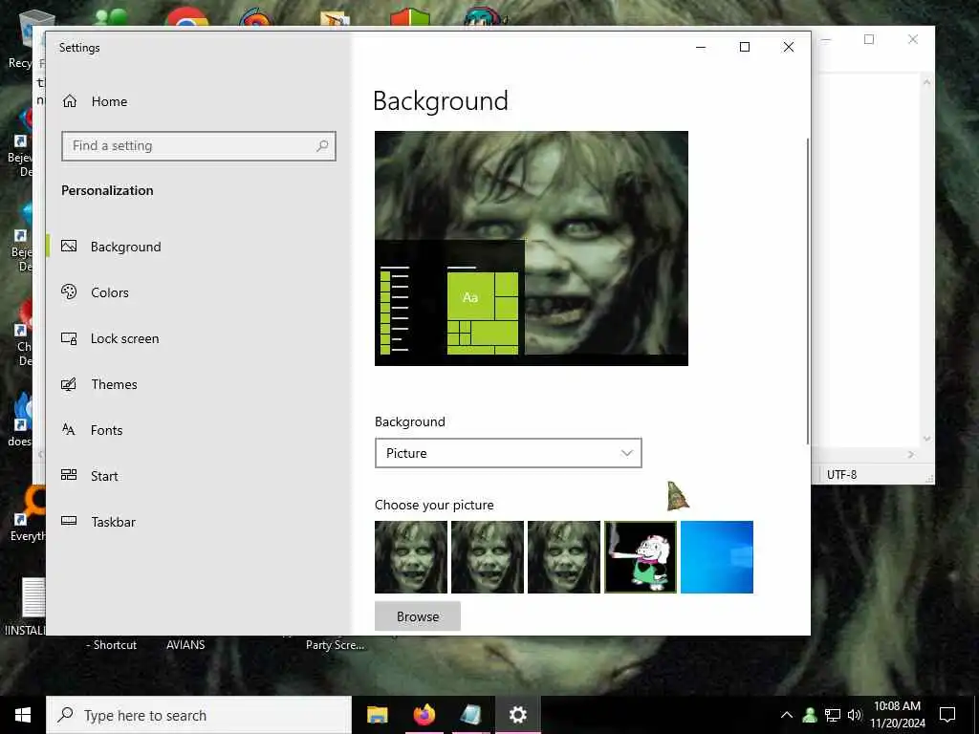Click UTF-8 in the background window status bar

point(841,475)
